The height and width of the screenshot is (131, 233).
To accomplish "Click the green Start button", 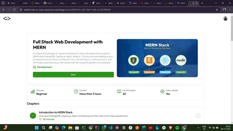I will [73, 75].
